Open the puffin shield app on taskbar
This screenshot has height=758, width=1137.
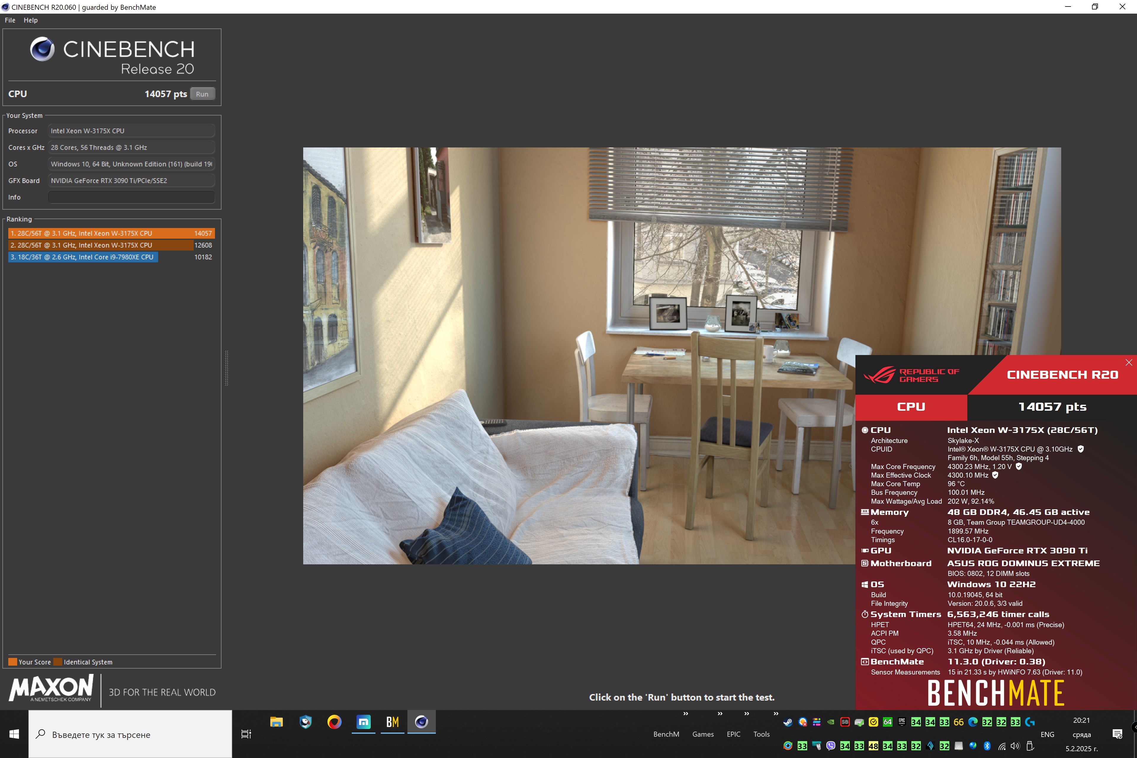tap(306, 722)
